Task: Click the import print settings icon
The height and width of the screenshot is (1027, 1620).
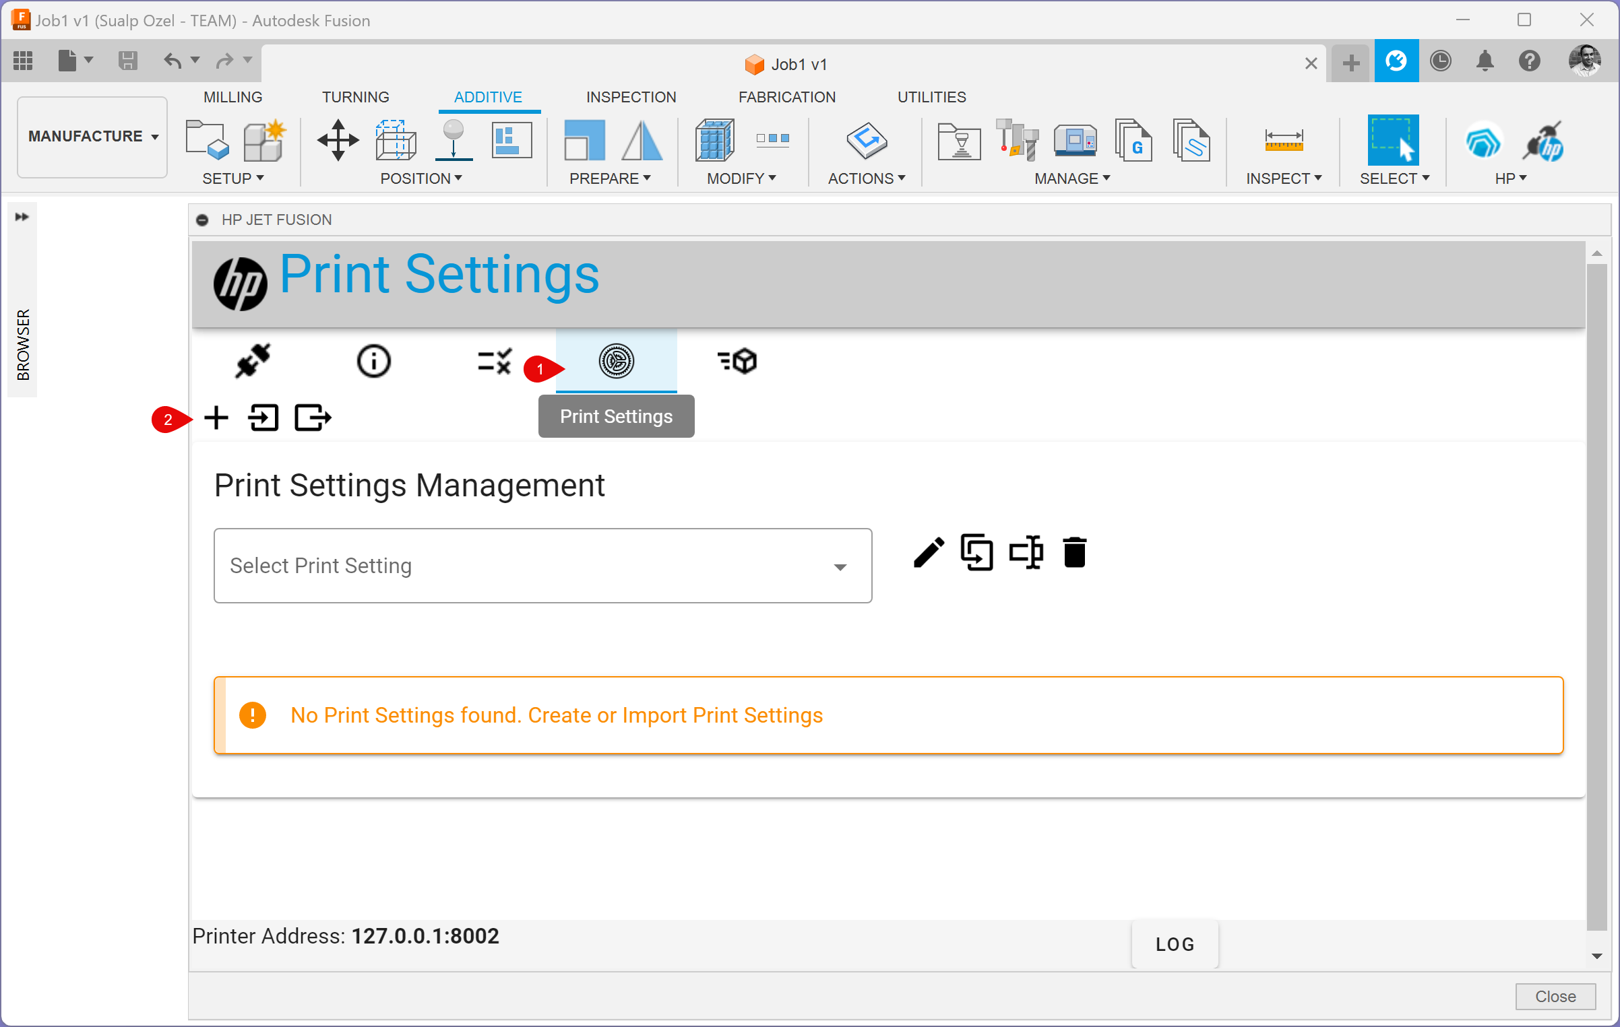Action: (263, 418)
